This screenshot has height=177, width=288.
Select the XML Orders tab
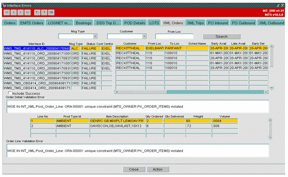pos(173,23)
